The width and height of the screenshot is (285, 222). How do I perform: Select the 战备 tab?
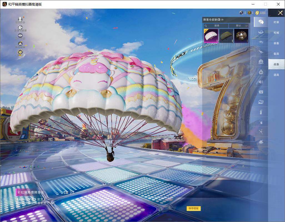(276, 64)
